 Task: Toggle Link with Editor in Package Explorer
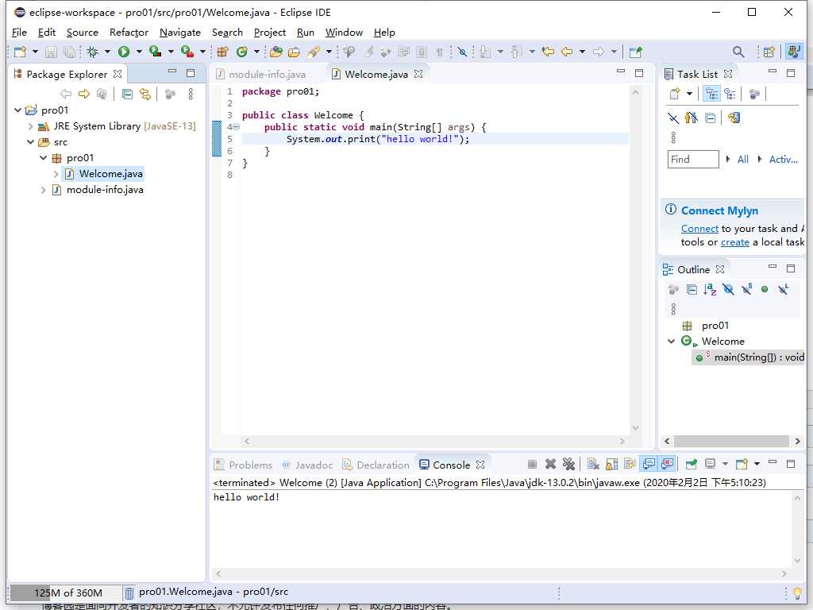coord(145,94)
